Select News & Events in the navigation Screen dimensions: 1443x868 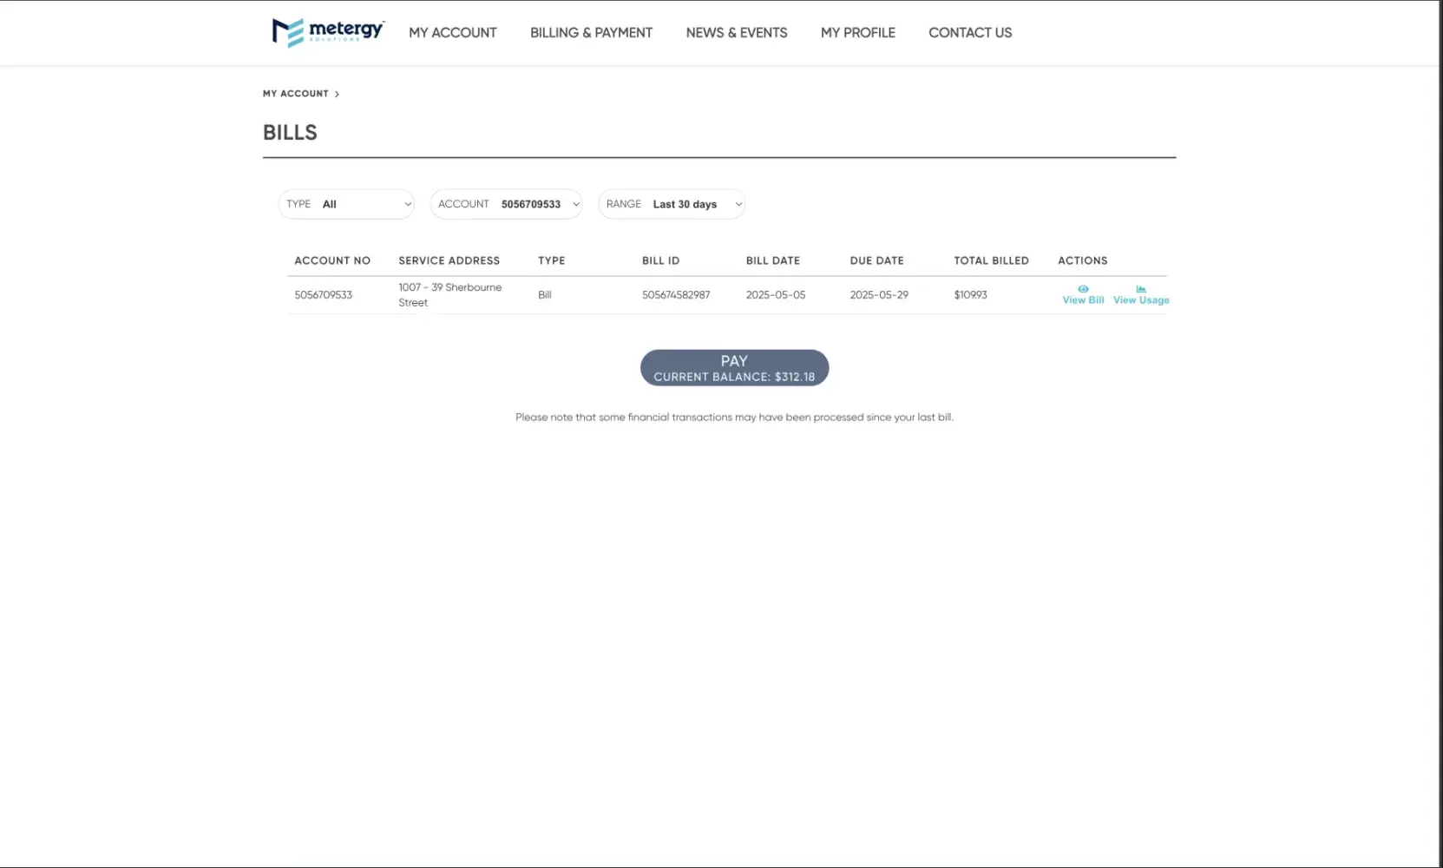tap(737, 33)
